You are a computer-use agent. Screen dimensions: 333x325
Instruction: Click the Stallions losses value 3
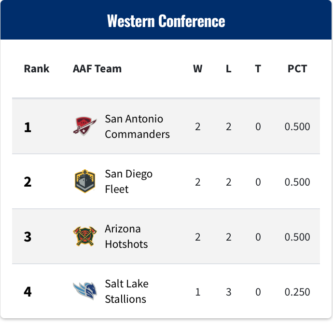pyautogui.click(x=228, y=292)
